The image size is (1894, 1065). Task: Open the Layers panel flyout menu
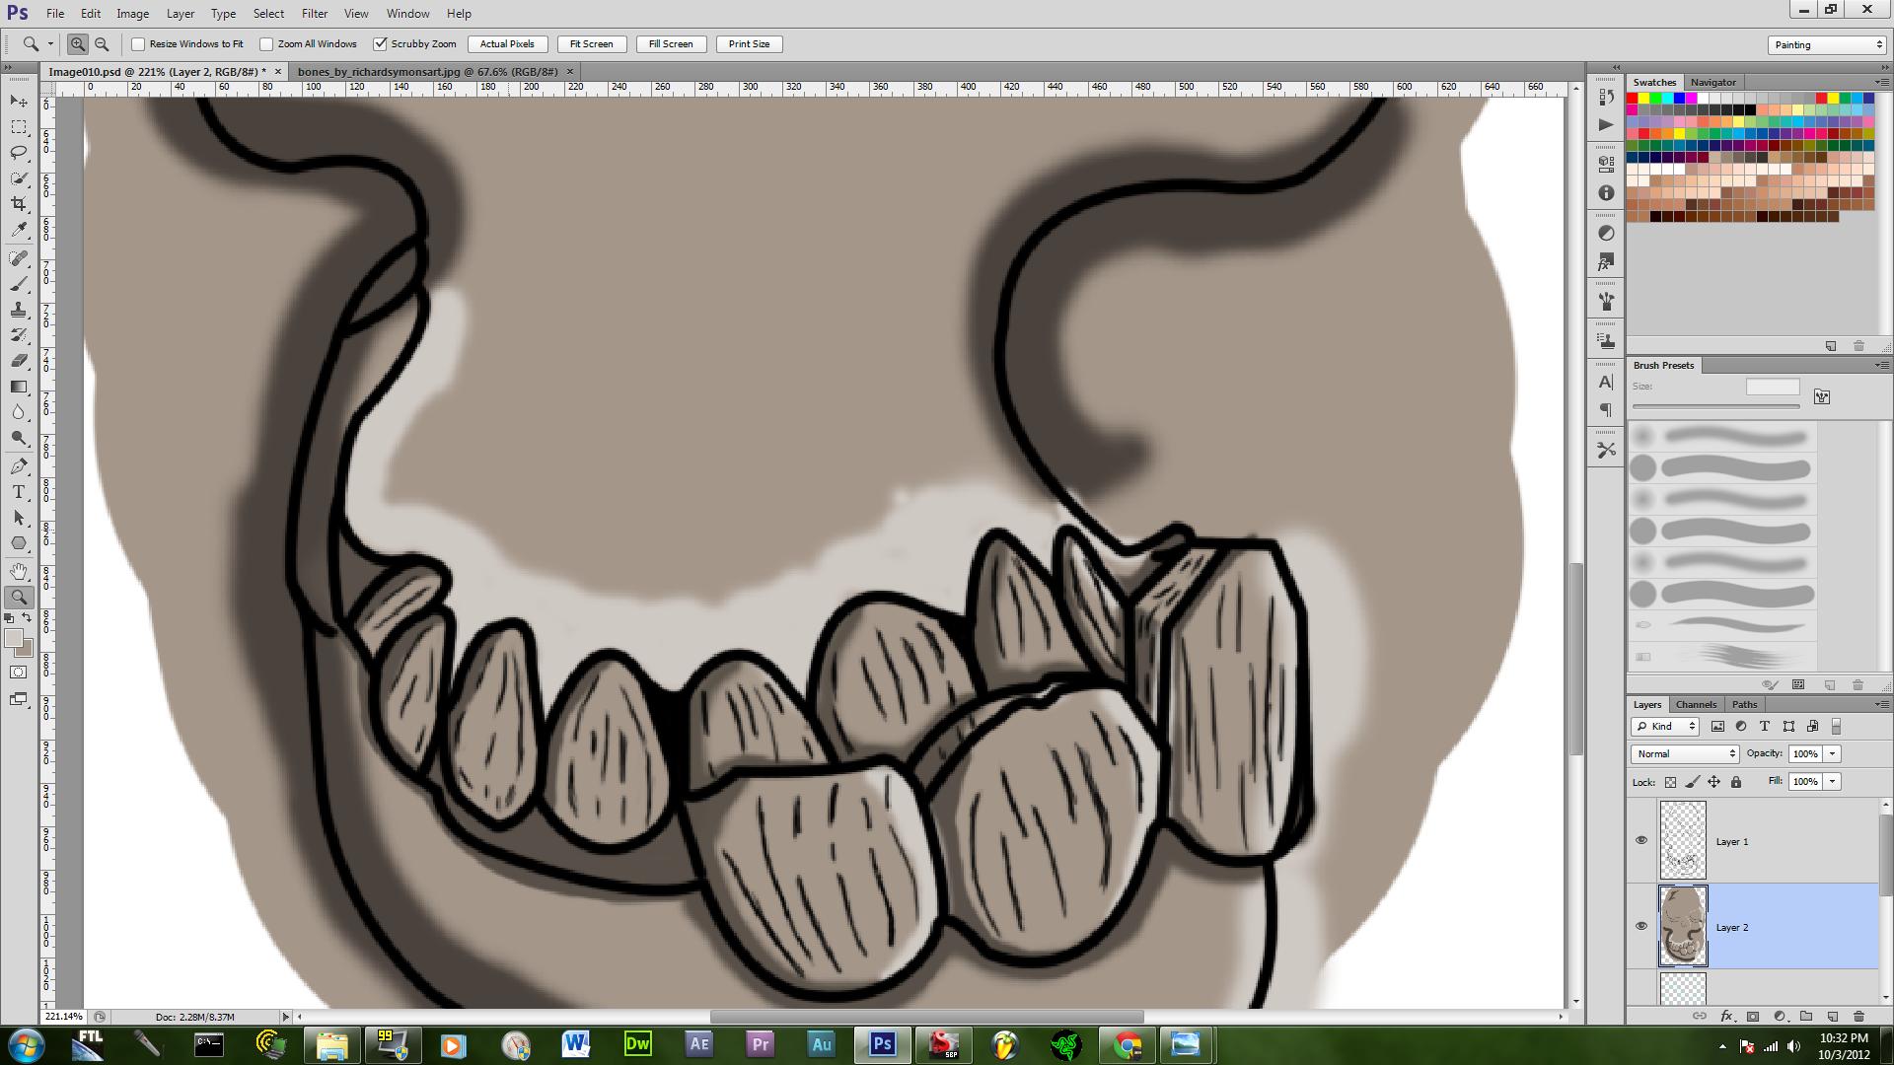(x=1881, y=704)
